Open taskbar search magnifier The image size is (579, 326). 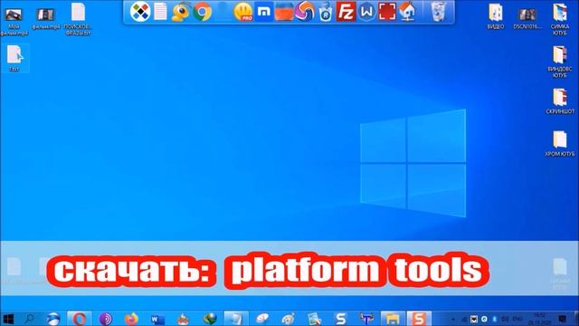tap(30, 319)
